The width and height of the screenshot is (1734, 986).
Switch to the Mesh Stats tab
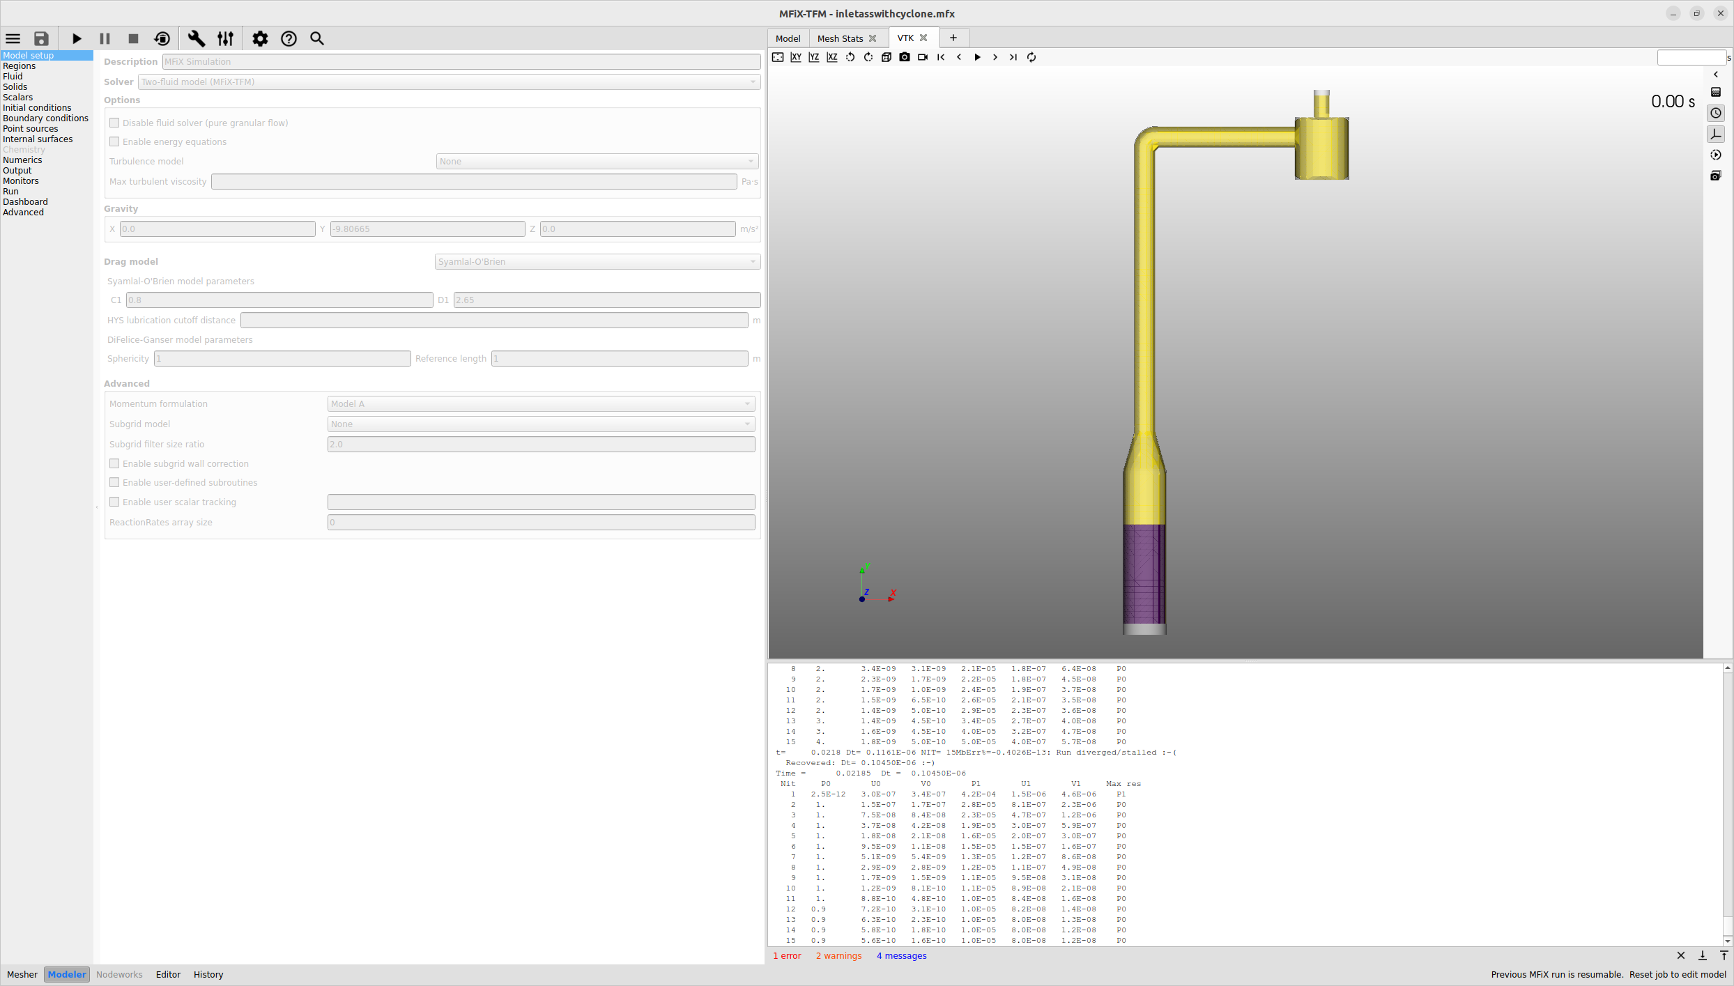[840, 38]
